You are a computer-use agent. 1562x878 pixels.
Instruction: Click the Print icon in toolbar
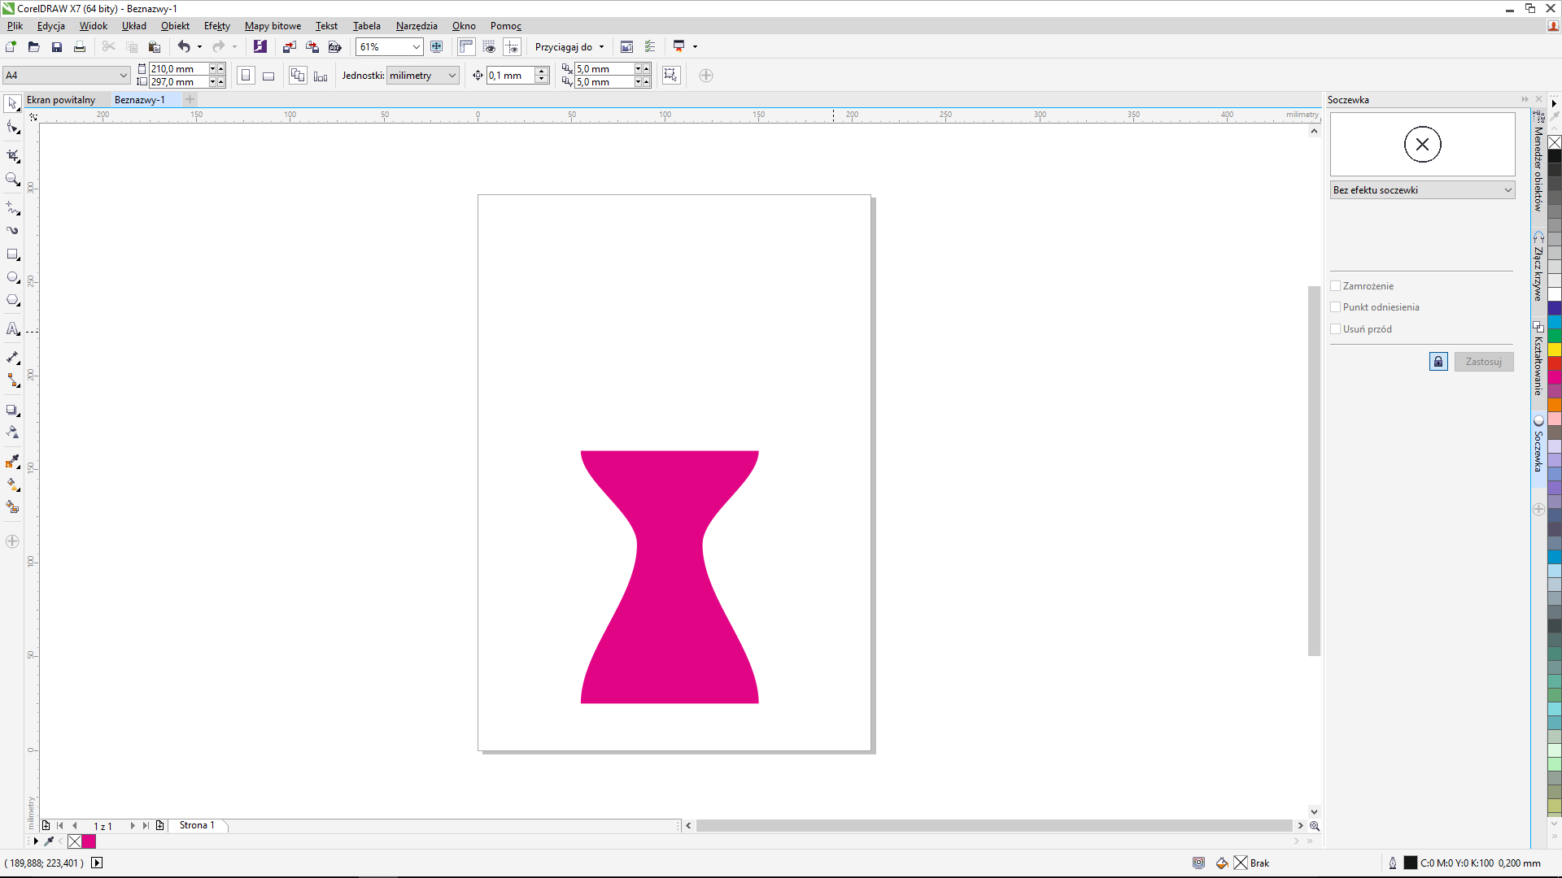80,47
